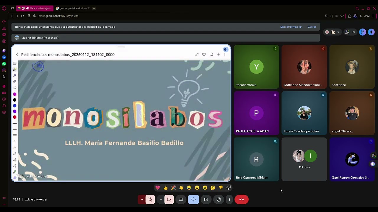
Task: Open the add more emoji reactions picker
Action: click(x=229, y=188)
